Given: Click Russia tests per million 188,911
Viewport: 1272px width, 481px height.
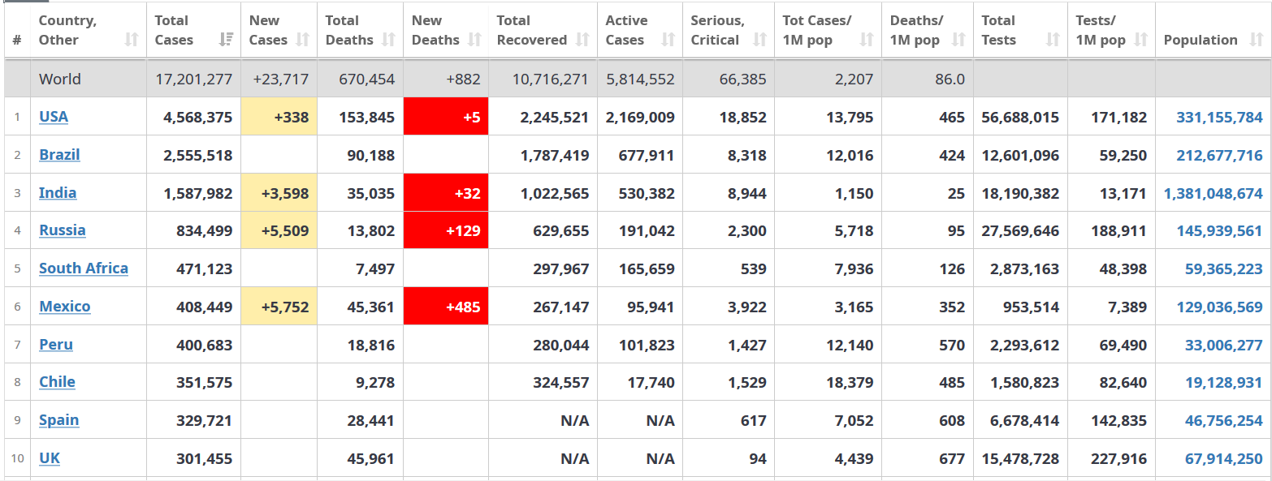Looking at the screenshot, I should point(1119,231).
